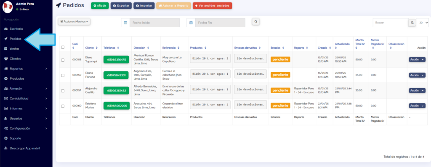This screenshot has height=167, width=431.
Task: Click search magnifier next to Buscar
Action: [x=412, y=23]
